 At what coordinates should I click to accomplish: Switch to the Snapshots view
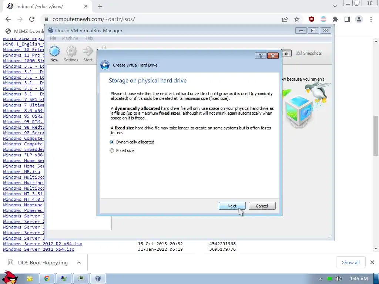coord(309,53)
